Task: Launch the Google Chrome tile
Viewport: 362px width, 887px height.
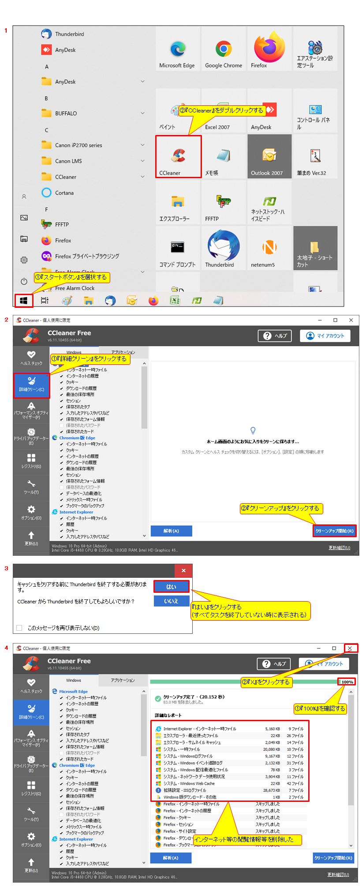Action: coord(224,49)
